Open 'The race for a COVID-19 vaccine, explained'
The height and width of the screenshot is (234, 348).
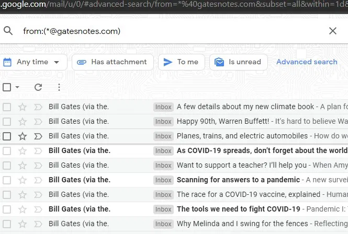tap(249, 194)
